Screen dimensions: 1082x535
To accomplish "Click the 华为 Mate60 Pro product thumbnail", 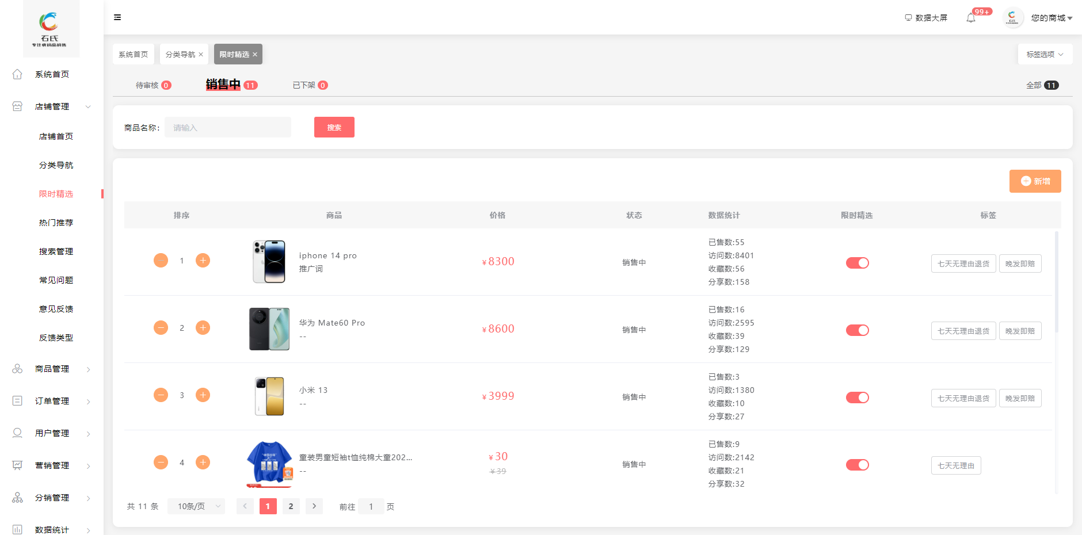I will pyautogui.click(x=269, y=329).
